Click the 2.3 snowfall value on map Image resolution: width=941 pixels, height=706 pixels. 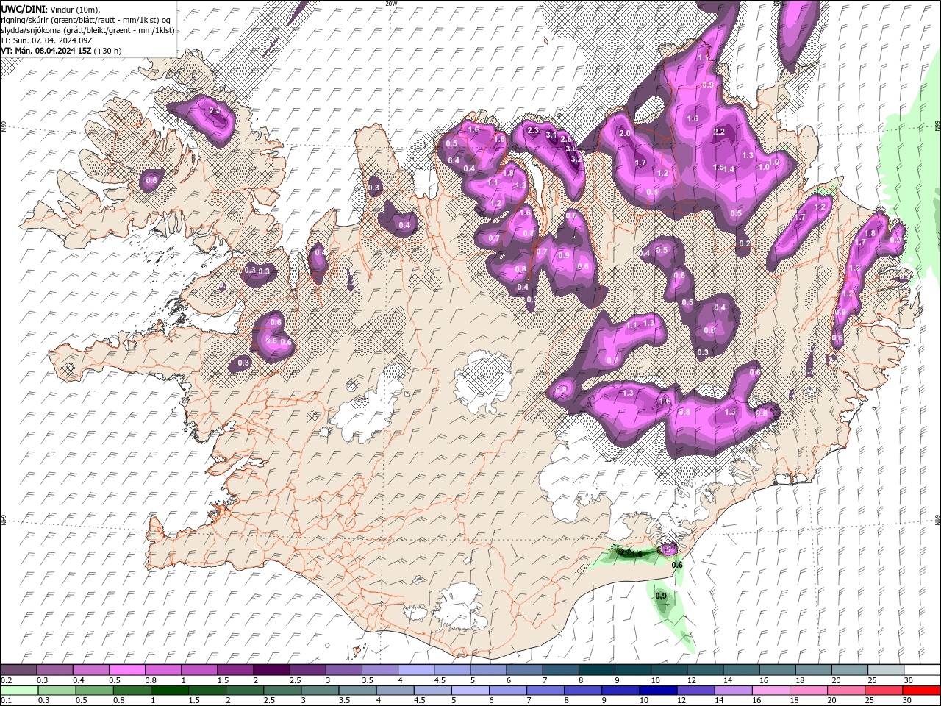tap(533, 131)
